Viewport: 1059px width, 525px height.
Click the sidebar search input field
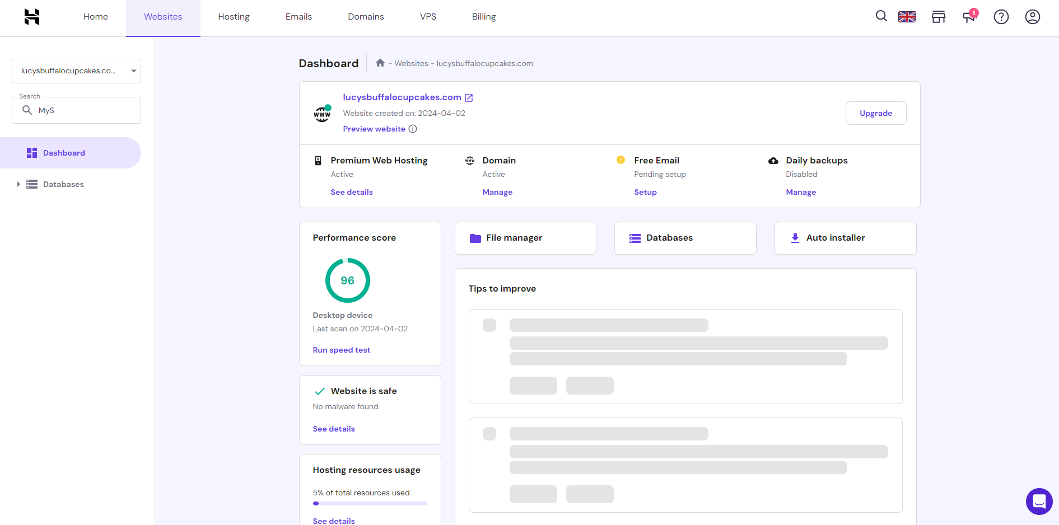click(76, 110)
